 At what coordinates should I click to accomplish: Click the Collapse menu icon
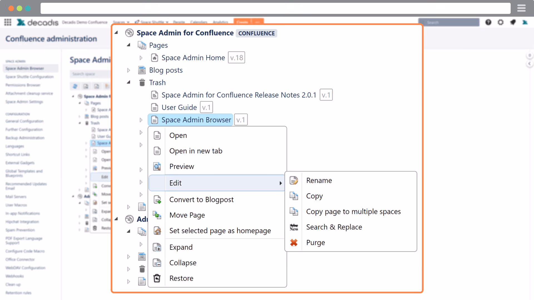(x=157, y=263)
